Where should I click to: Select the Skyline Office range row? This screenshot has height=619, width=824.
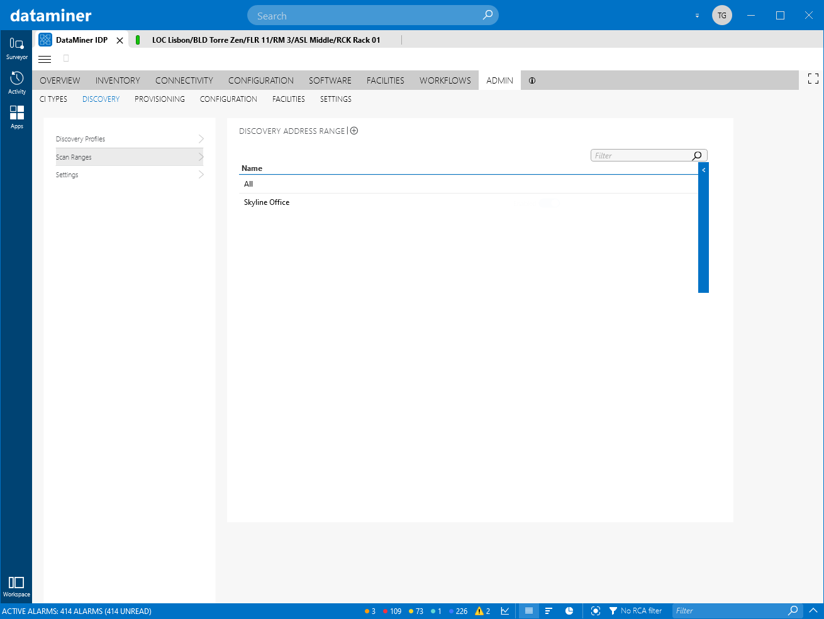tap(469, 202)
